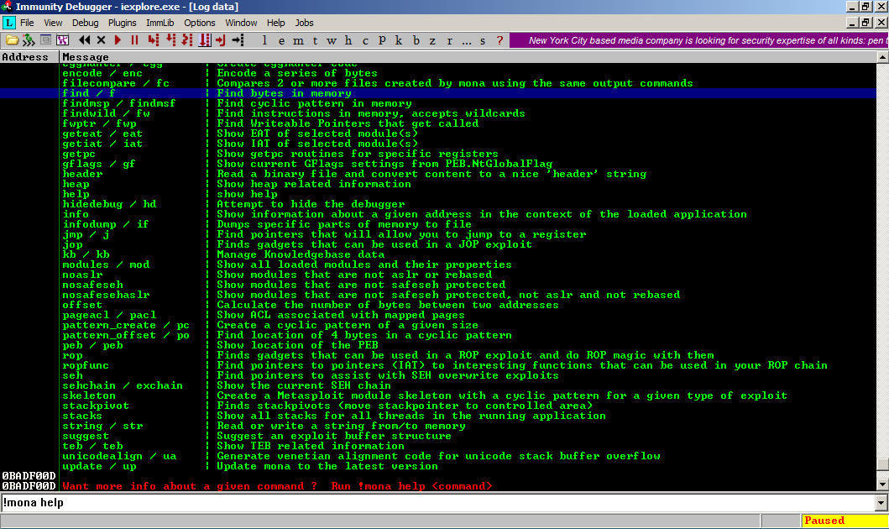Select the 'pattern_create / pc' log row
Image resolution: width=889 pixels, height=529 pixels.
tap(437, 325)
